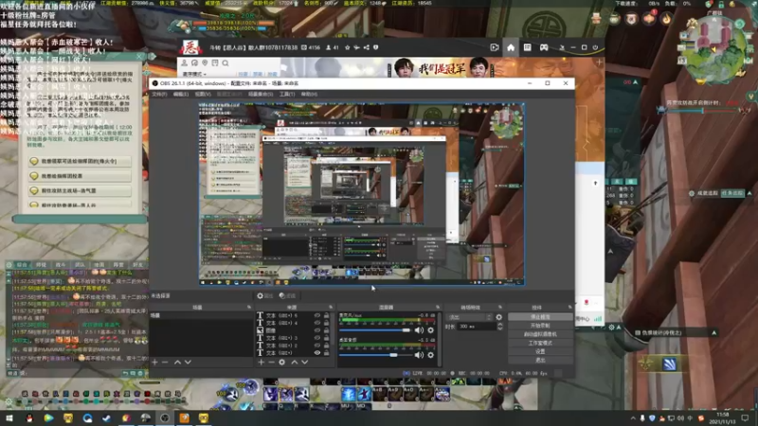758x426 pixels.
Task: Add a new scene with the plus icon
Action: tap(154, 363)
